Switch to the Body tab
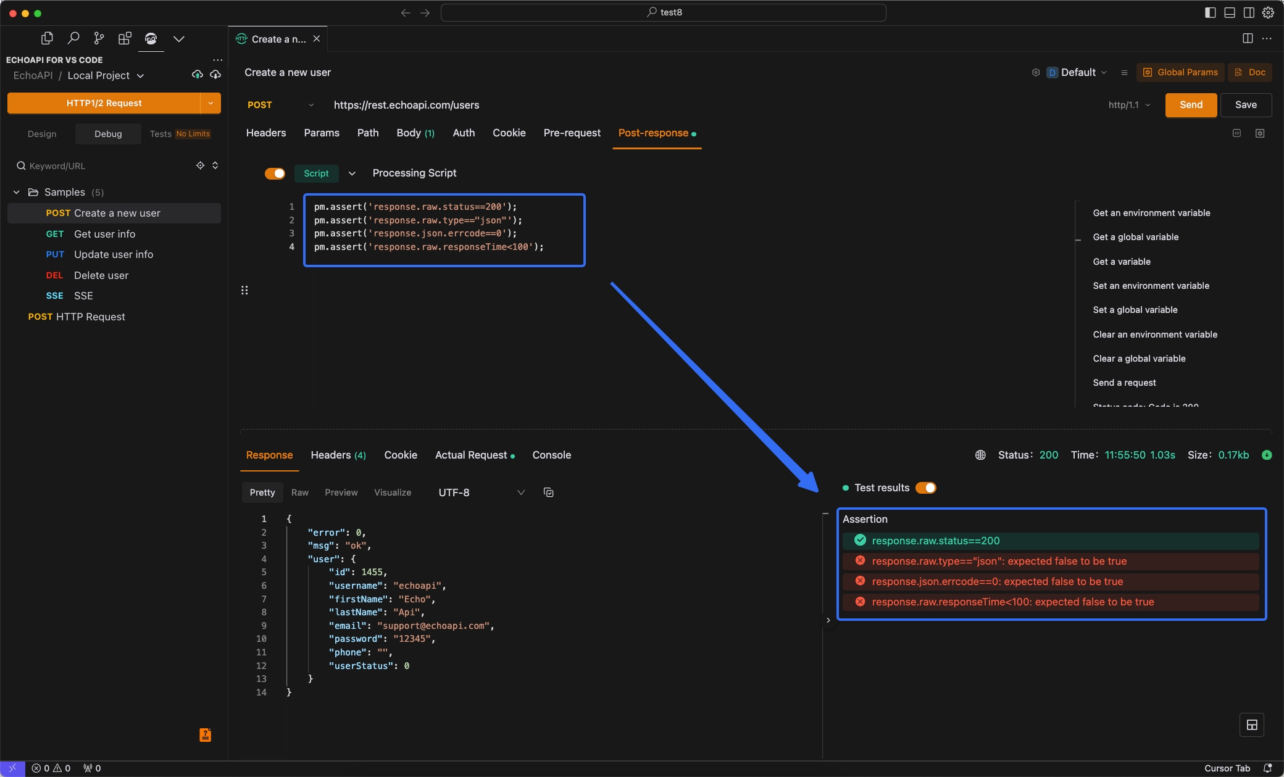This screenshot has width=1284, height=777. (x=415, y=133)
